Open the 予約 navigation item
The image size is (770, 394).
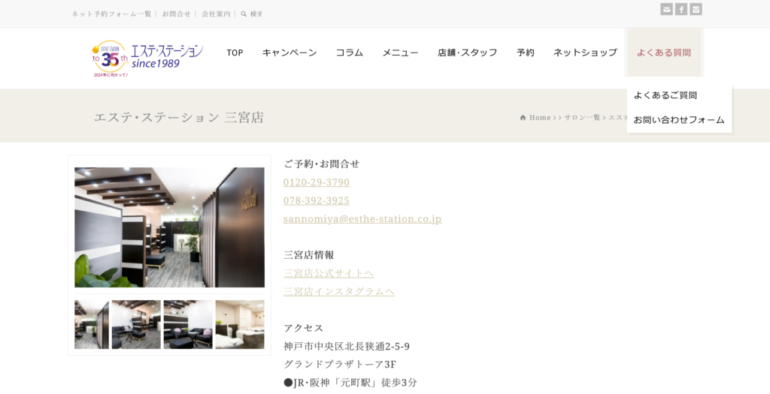(x=526, y=53)
